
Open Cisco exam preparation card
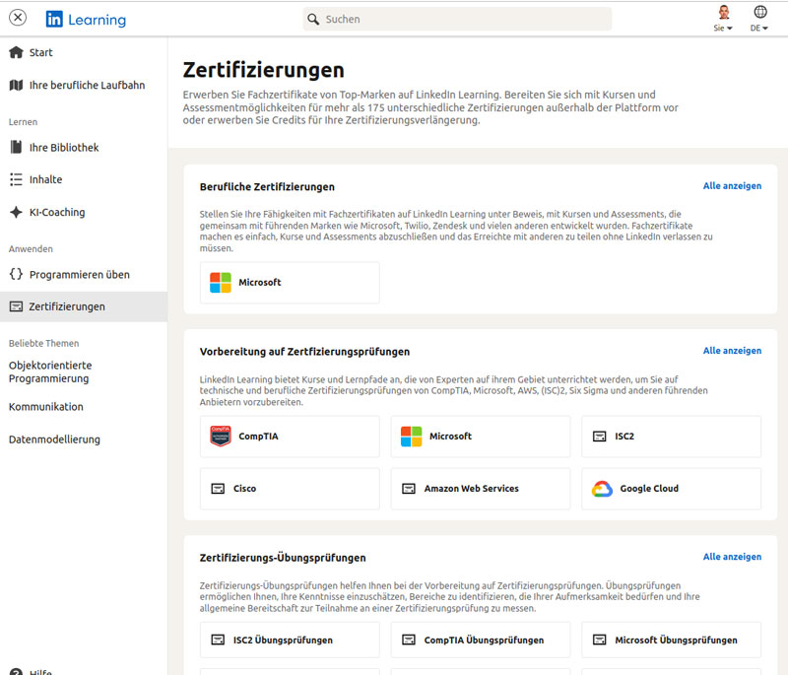point(290,489)
